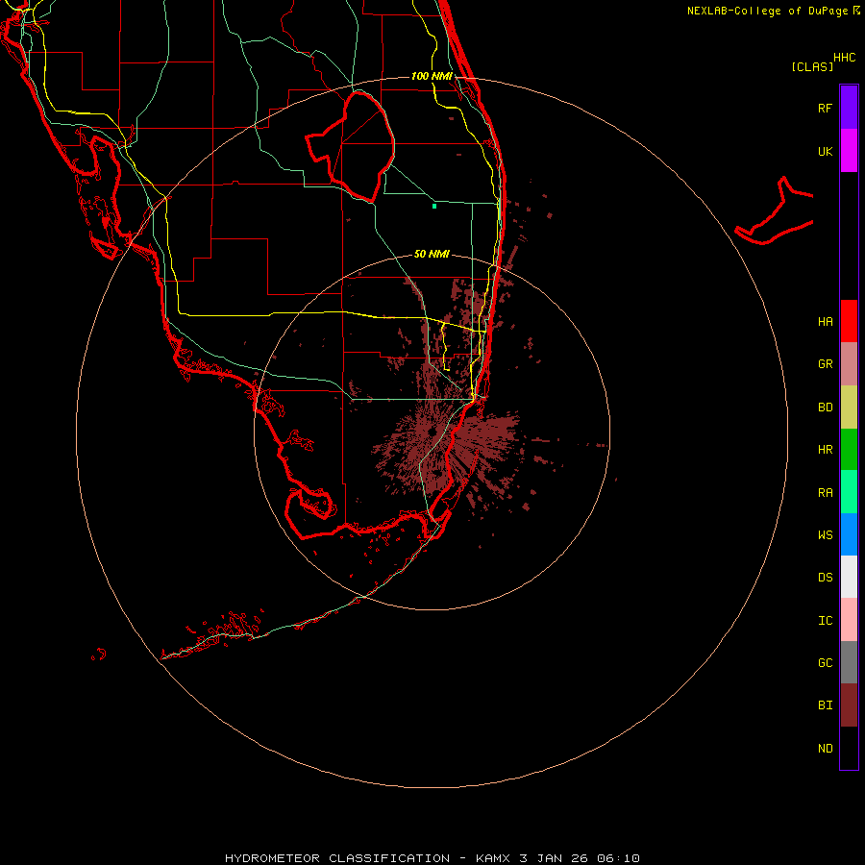Click the WS blue legend swatch
This screenshot has height=865, width=865.
pyautogui.click(x=849, y=534)
